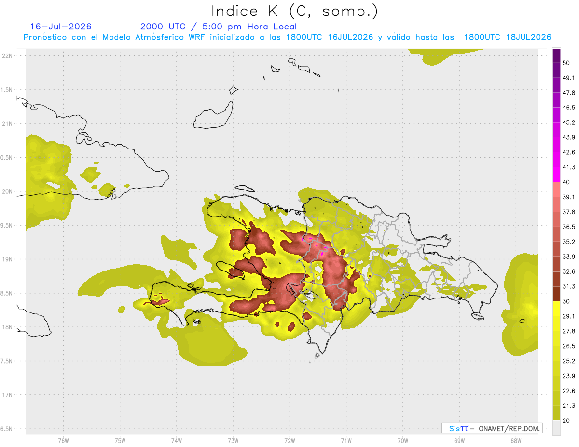Image resolution: width=579 pixels, height=447 pixels.
Task: Click the '22N' latitude label
Action: click(x=8, y=56)
